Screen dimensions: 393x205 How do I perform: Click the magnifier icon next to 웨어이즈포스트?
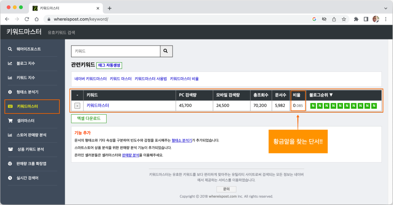(10, 49)
